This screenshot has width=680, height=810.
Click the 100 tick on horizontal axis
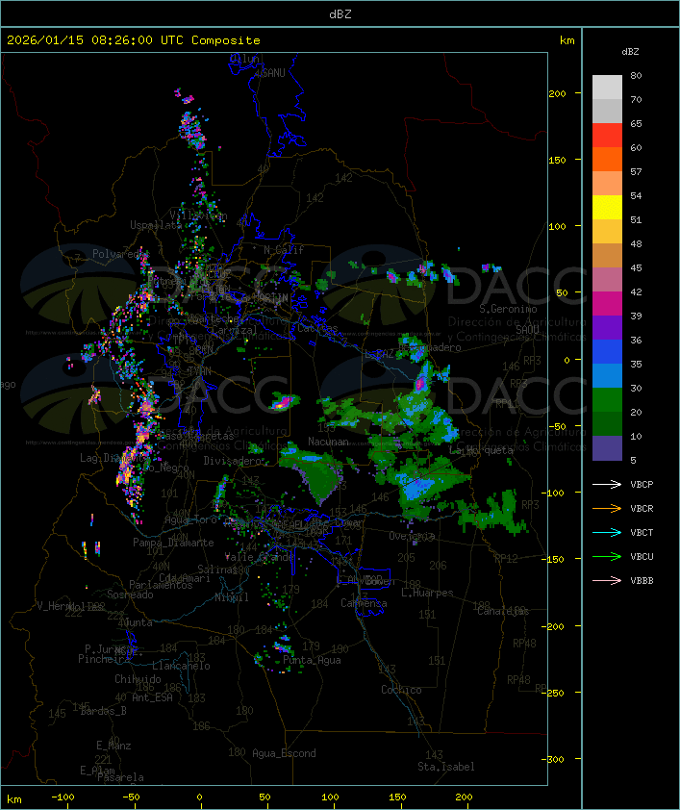330,797
